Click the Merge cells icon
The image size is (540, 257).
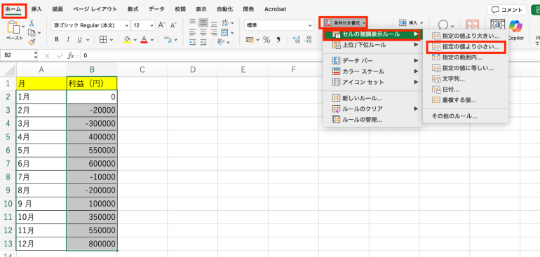[225, 32]
